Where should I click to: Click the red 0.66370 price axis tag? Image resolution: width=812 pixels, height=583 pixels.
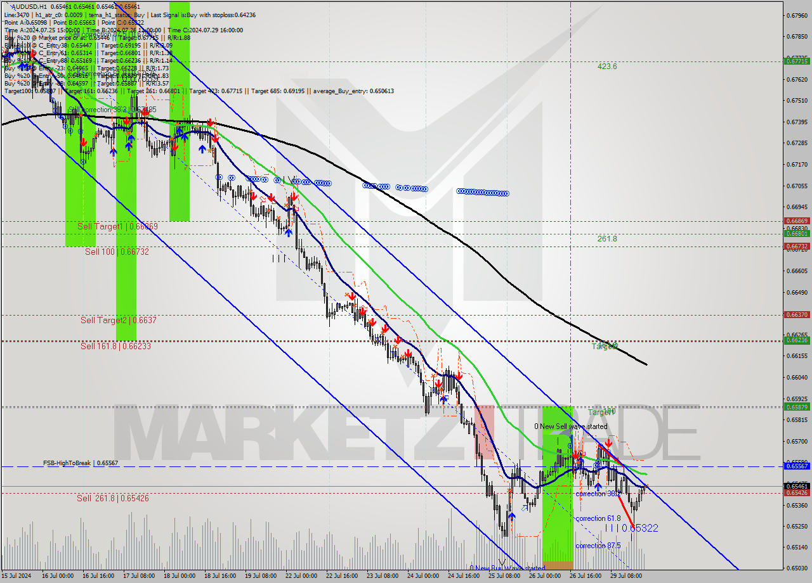tap(796, 314)
